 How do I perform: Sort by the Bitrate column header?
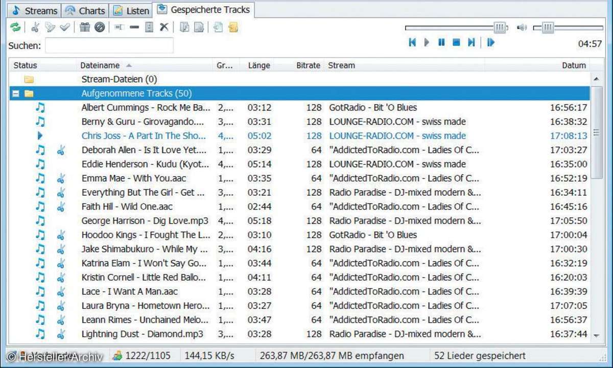pos(308,65)
